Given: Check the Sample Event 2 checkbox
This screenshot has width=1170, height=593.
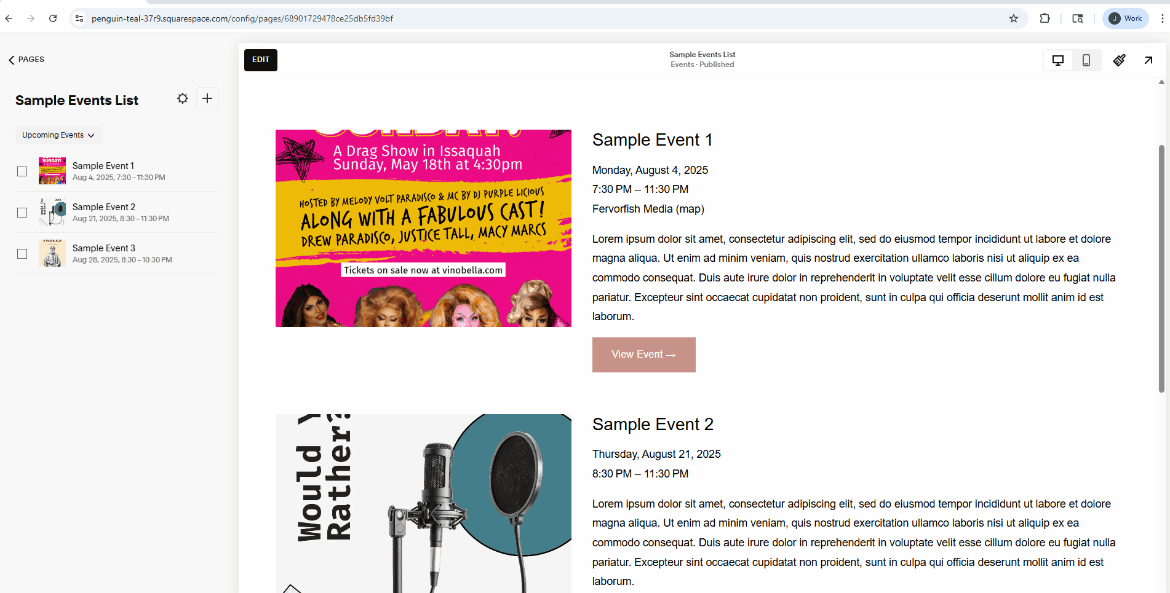Looking at the screenshot, I should click(x=22, y=213).
